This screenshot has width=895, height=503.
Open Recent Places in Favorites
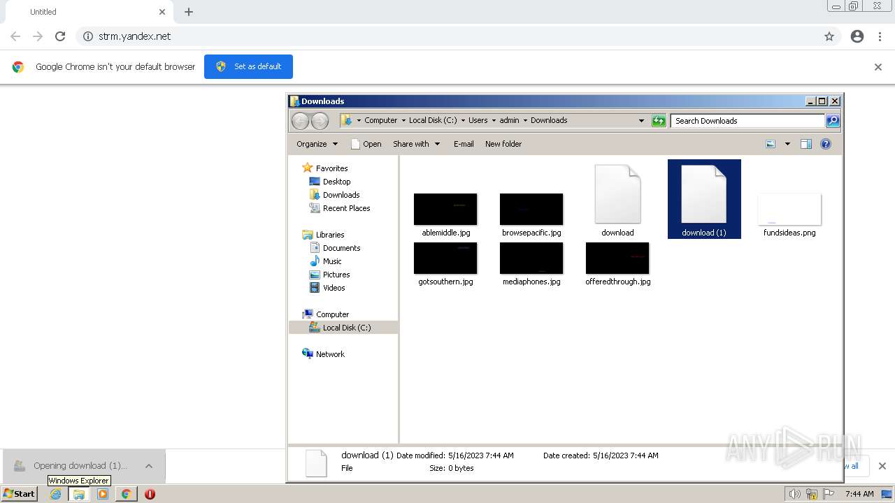point(346,208)
